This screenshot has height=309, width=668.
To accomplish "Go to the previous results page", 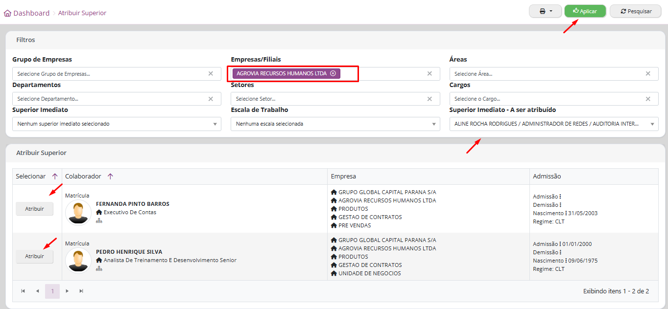I will pyautogui.click(x=37, y=291).
